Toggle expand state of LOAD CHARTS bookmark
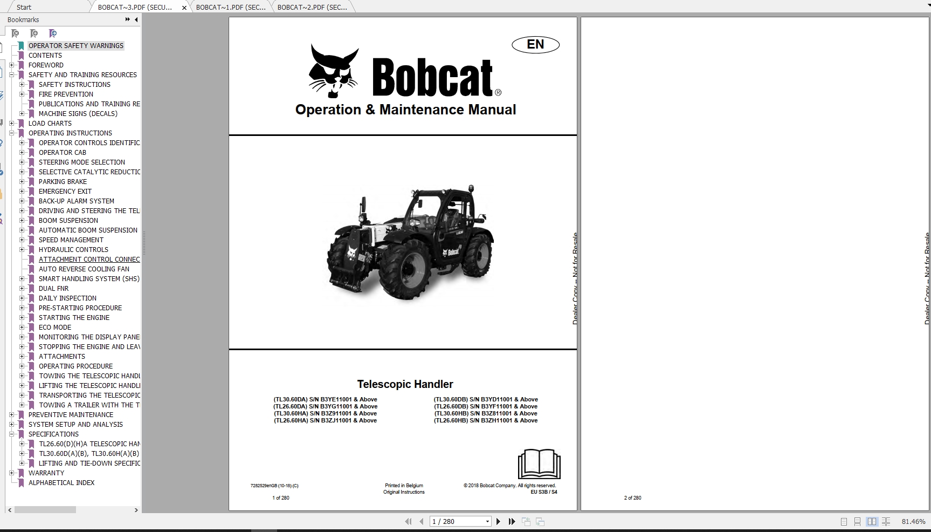The width and height of the screenshot is (931, 532). [12, 123]
